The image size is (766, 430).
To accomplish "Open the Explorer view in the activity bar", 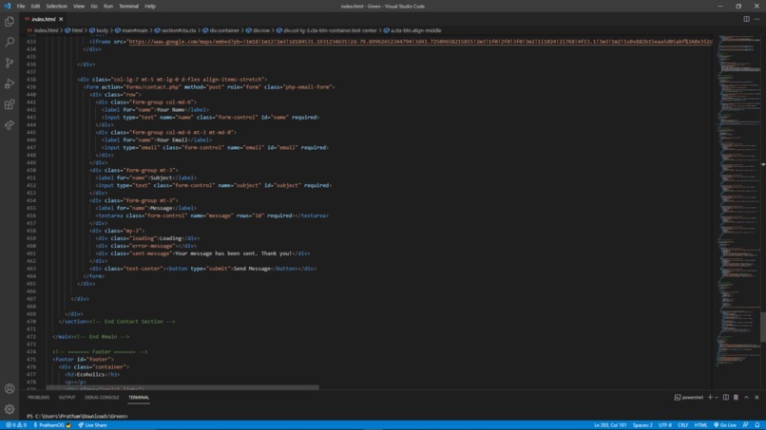I will [x=10, y=22].
